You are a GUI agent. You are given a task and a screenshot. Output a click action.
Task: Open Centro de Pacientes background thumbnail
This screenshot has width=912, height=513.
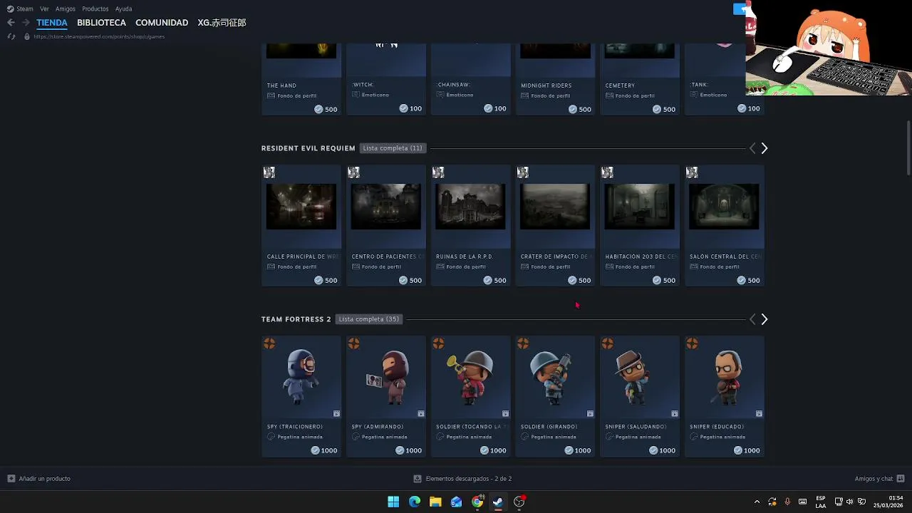[x=385, y=207]
